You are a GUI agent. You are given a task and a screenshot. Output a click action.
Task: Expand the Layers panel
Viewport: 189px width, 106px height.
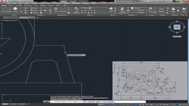(90, 15)
